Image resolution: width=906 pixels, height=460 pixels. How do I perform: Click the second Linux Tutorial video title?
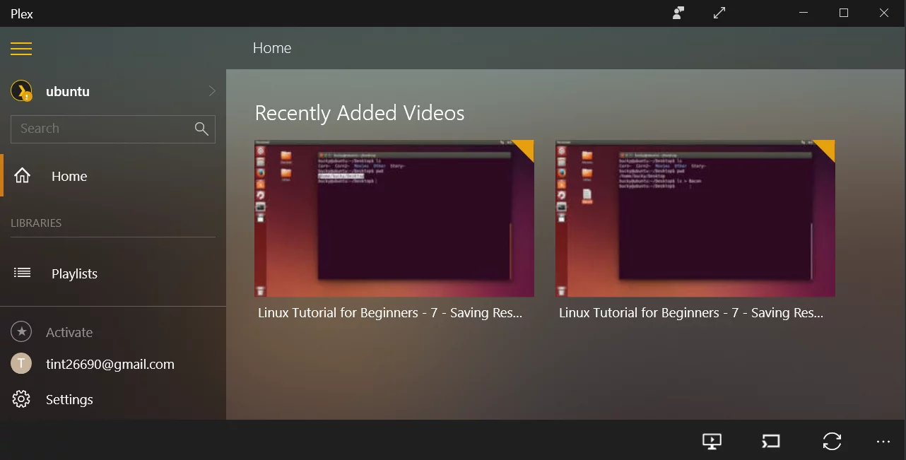[691, 313]
